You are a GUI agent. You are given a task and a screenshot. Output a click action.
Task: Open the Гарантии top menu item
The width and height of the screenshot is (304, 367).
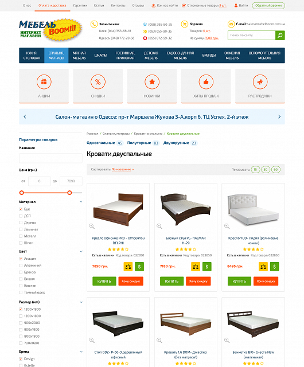tap(80, 5)
